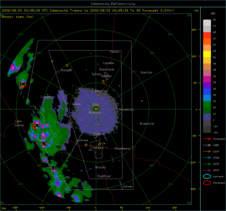Click the light gray swatch between 80 and 70 dBZ
Screen dimensions: 226x211
[x=207, y=23]
